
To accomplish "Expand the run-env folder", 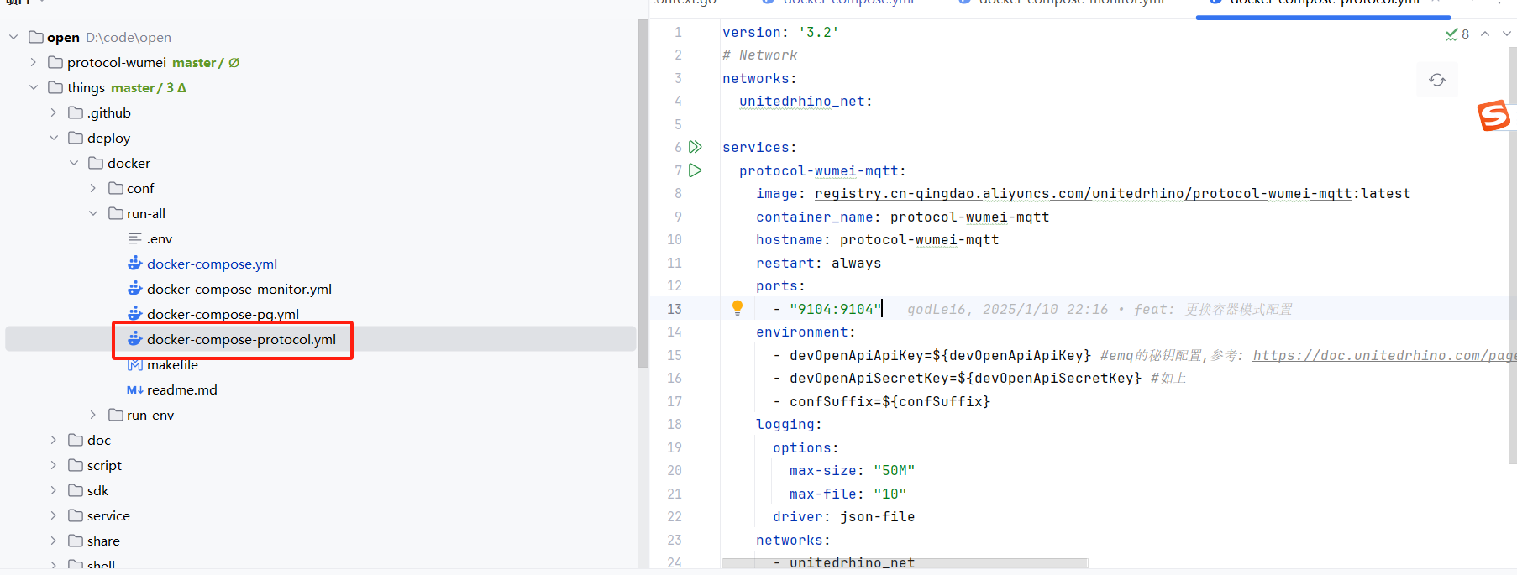I will tap(93, 415).
